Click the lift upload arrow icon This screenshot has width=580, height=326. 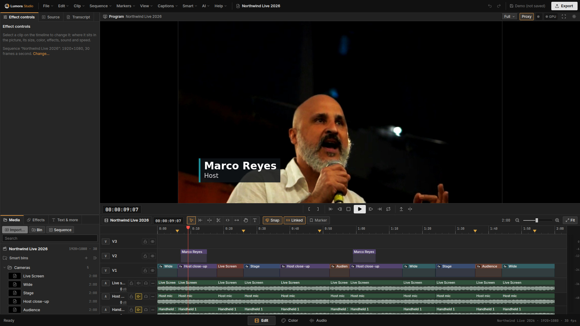coord(401,209)
